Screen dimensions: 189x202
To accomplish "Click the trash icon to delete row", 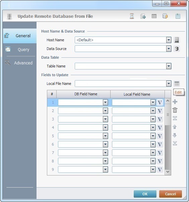I will [x=175, y=110].
